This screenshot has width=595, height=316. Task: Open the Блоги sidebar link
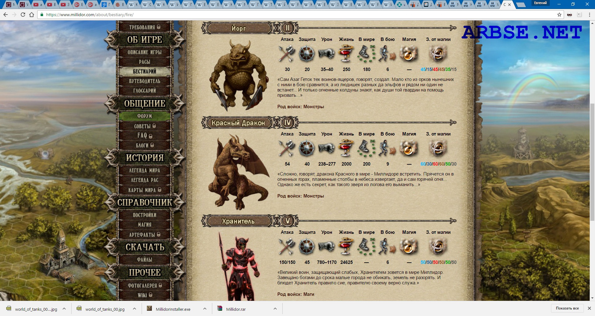[x=144, y=145]
